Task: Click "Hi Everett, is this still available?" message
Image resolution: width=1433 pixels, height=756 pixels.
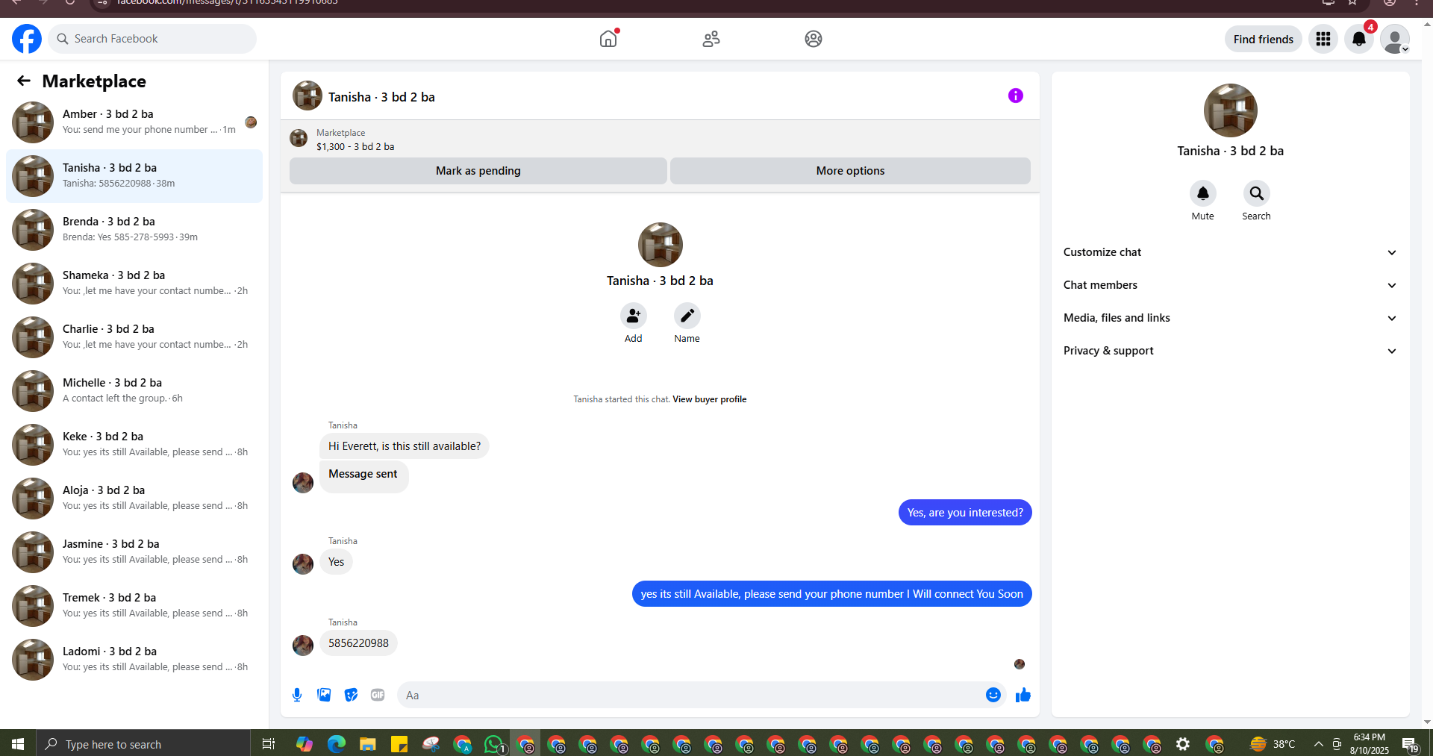Action: (x=405, y=446)
